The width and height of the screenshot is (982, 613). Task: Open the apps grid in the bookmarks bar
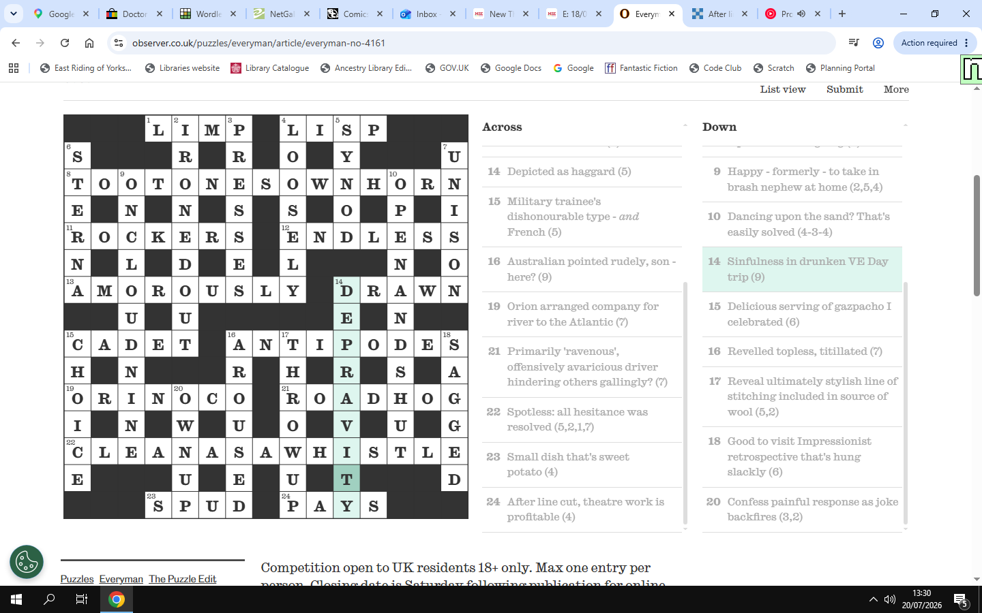pyautogui.click(x=14, y=68)
